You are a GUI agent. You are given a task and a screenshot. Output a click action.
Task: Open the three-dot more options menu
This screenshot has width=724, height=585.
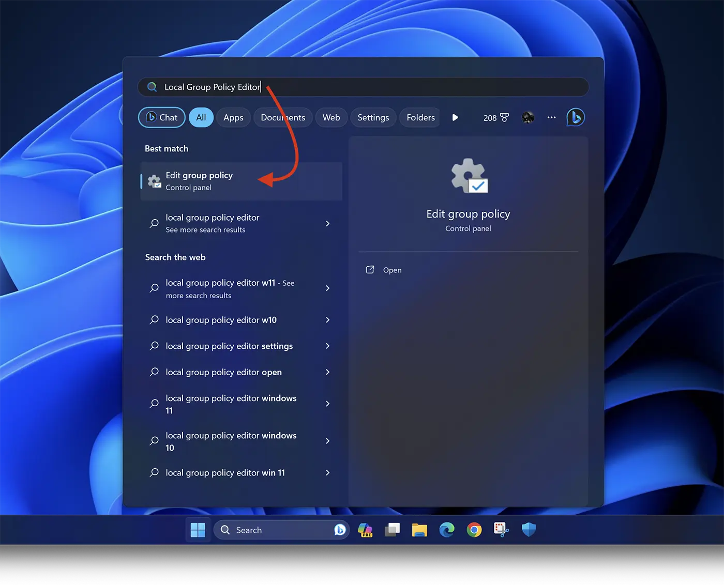[552, 117]
